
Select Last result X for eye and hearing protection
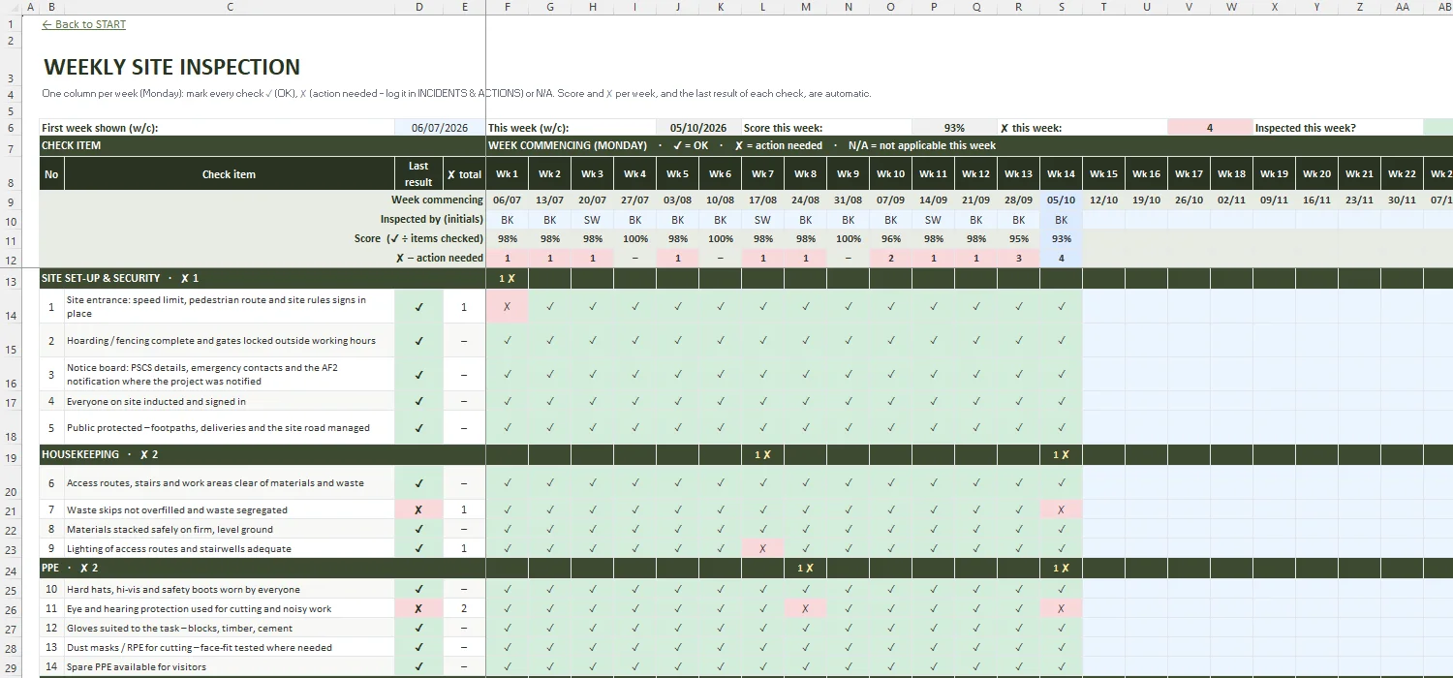(x=418, y=608)
